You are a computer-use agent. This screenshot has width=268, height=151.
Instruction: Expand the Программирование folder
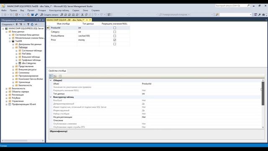(x=13, y=76)
